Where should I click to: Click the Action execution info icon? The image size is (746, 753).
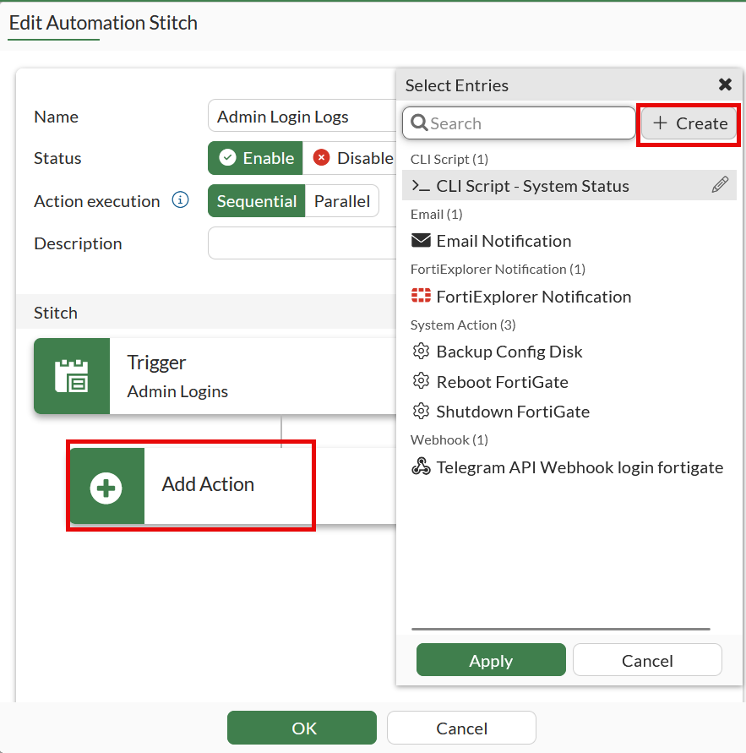179,200
